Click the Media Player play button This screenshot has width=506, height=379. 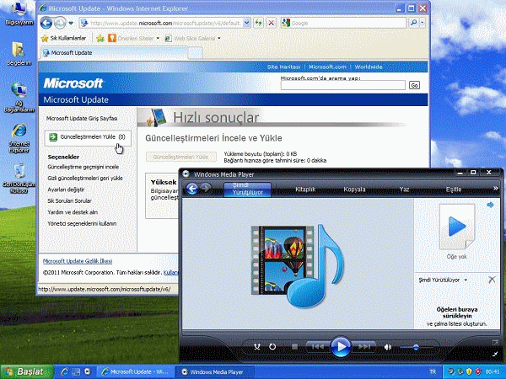point(341,347)
